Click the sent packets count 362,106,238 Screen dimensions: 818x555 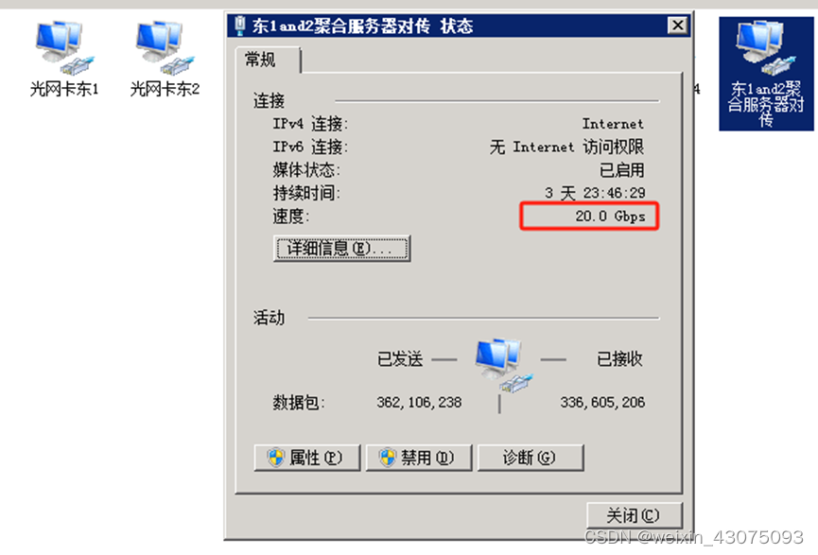pyautogui.click(x=419, y=402)
